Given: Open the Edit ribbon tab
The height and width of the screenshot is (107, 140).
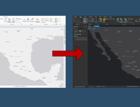Looking at the screenshot, I should (x=100, y=17).
